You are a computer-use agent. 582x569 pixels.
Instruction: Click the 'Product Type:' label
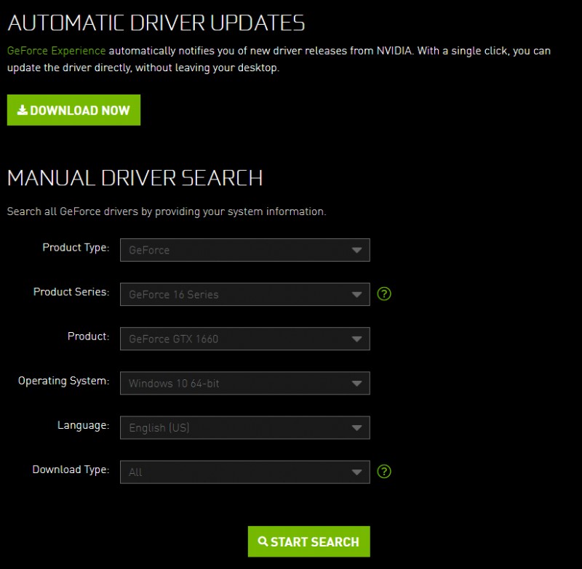click(x=76, y=248)
